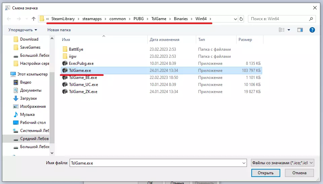This screenshot has width=323, height=184.
Task: Click the magnifier search icon
Action: click(311, 19)
